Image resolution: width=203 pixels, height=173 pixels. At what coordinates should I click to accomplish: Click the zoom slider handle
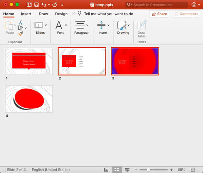(148, 170)
